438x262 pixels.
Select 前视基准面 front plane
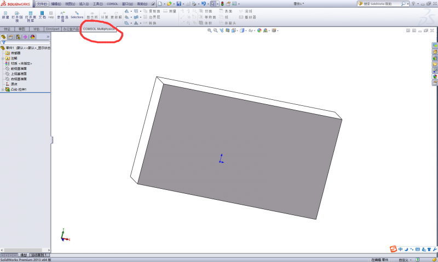click(x=16, y=68)
